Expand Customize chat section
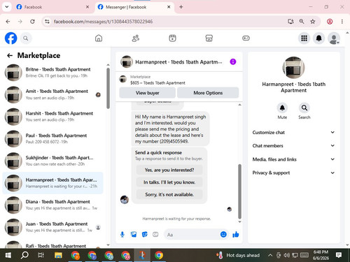The height and width of the screenshot is (262, 350). click(x=293, y=132)
